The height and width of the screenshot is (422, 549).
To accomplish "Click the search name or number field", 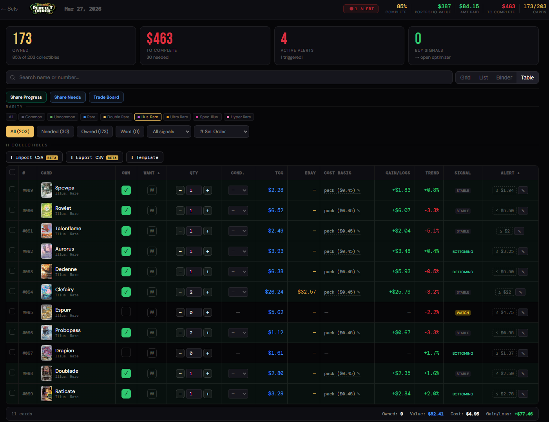I will pyautogui.click(x=229, y=78).
